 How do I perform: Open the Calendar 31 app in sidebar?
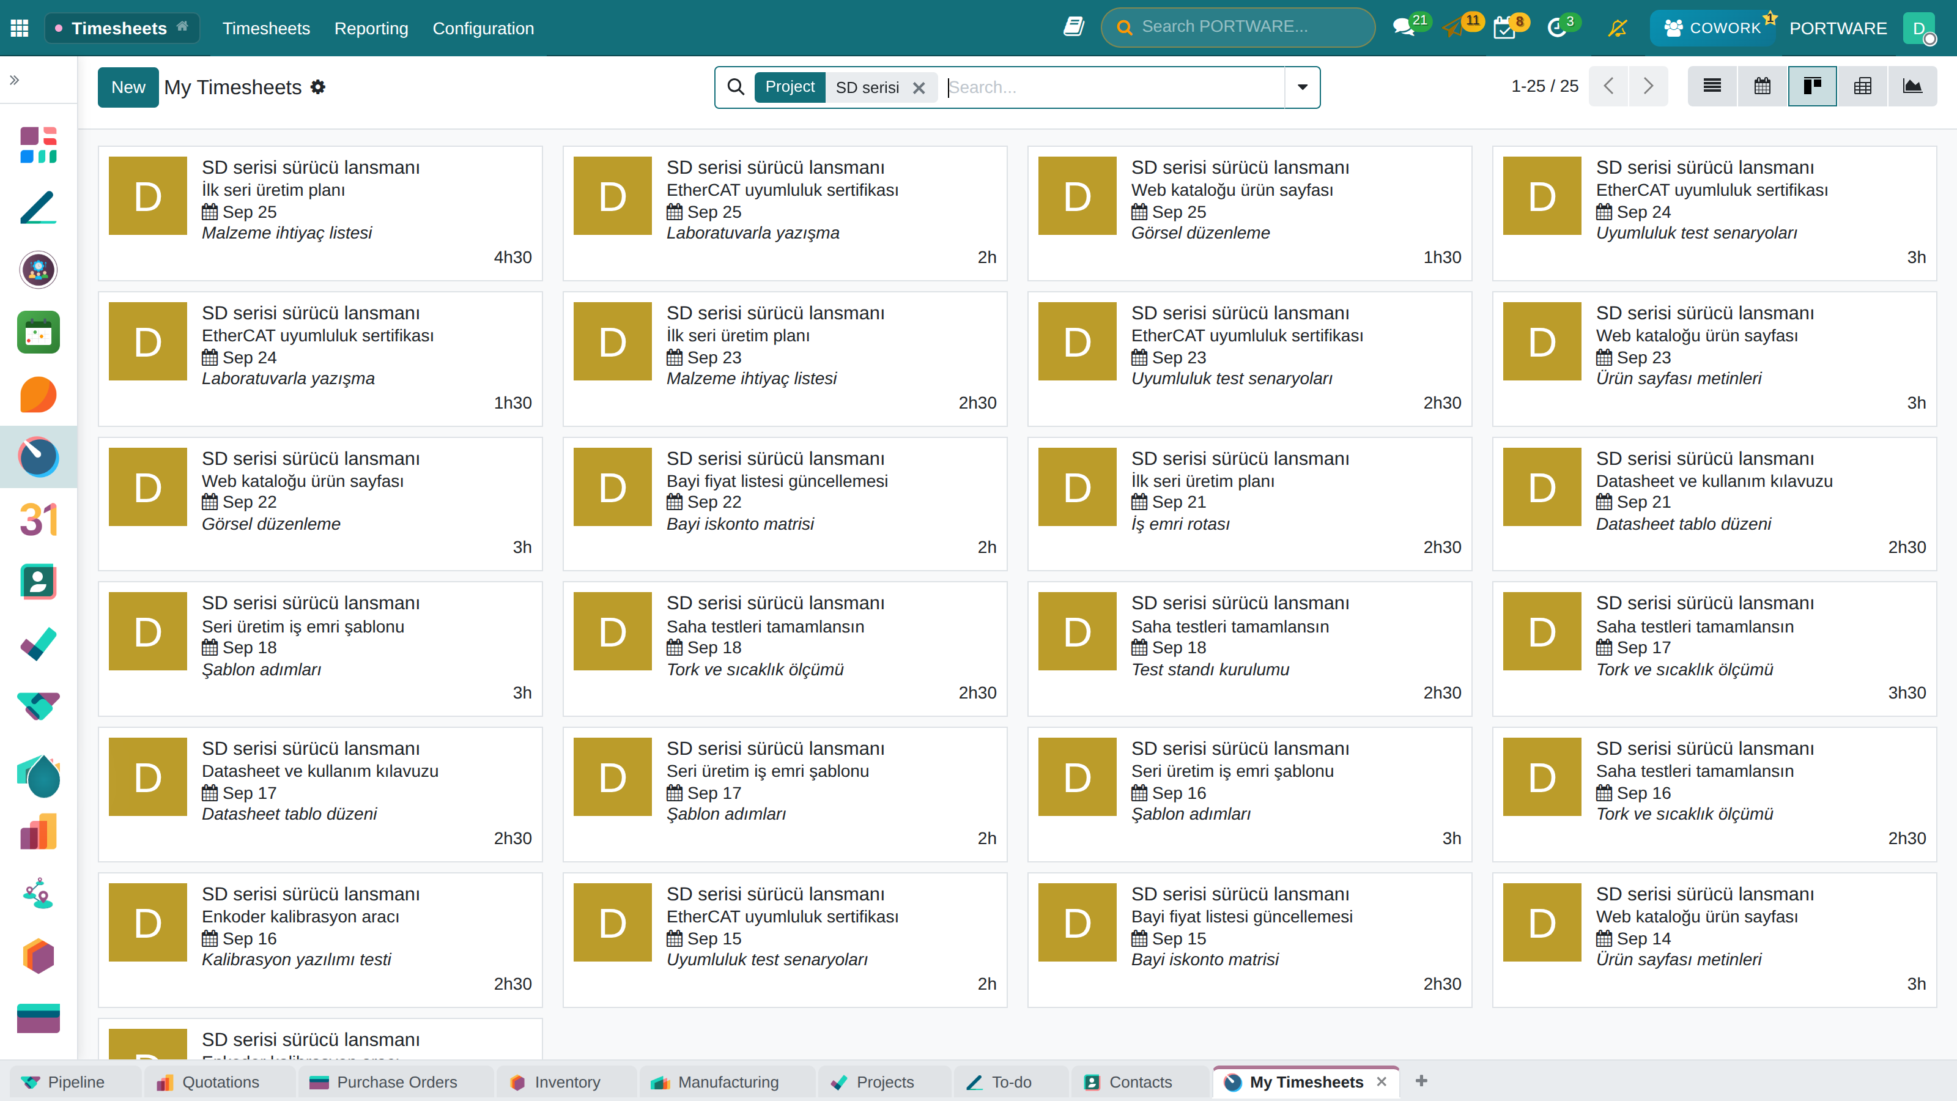38,520
